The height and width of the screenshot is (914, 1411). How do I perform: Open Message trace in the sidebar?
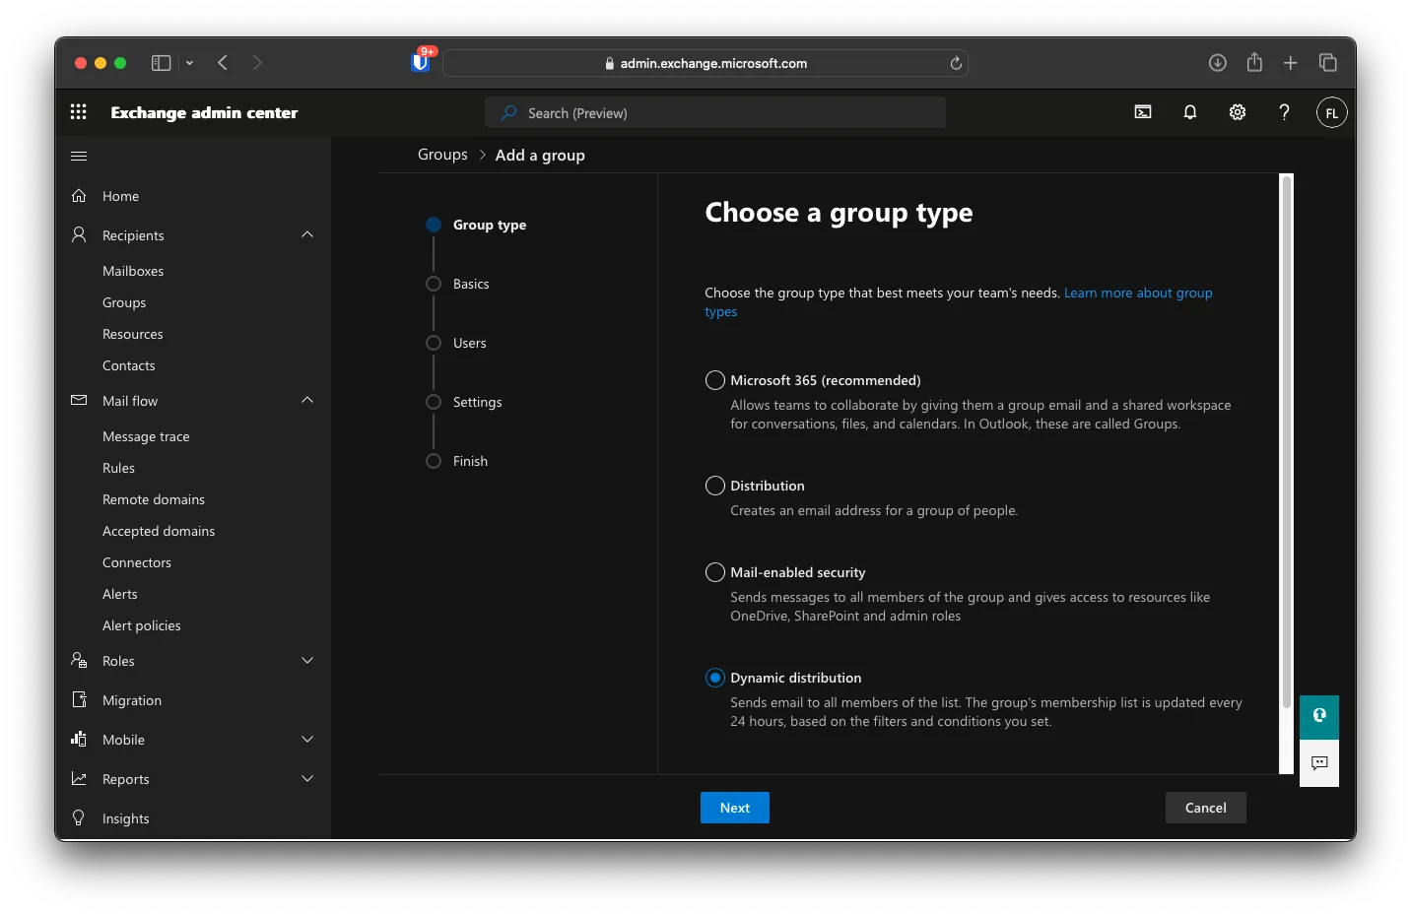(x=146, y=436)
